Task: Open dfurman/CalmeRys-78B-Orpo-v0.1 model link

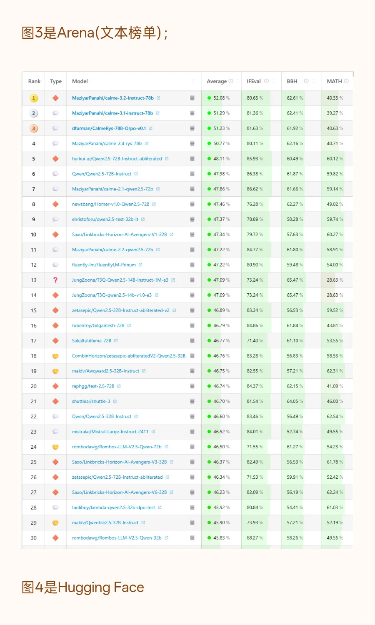Action: pos(109,128)
